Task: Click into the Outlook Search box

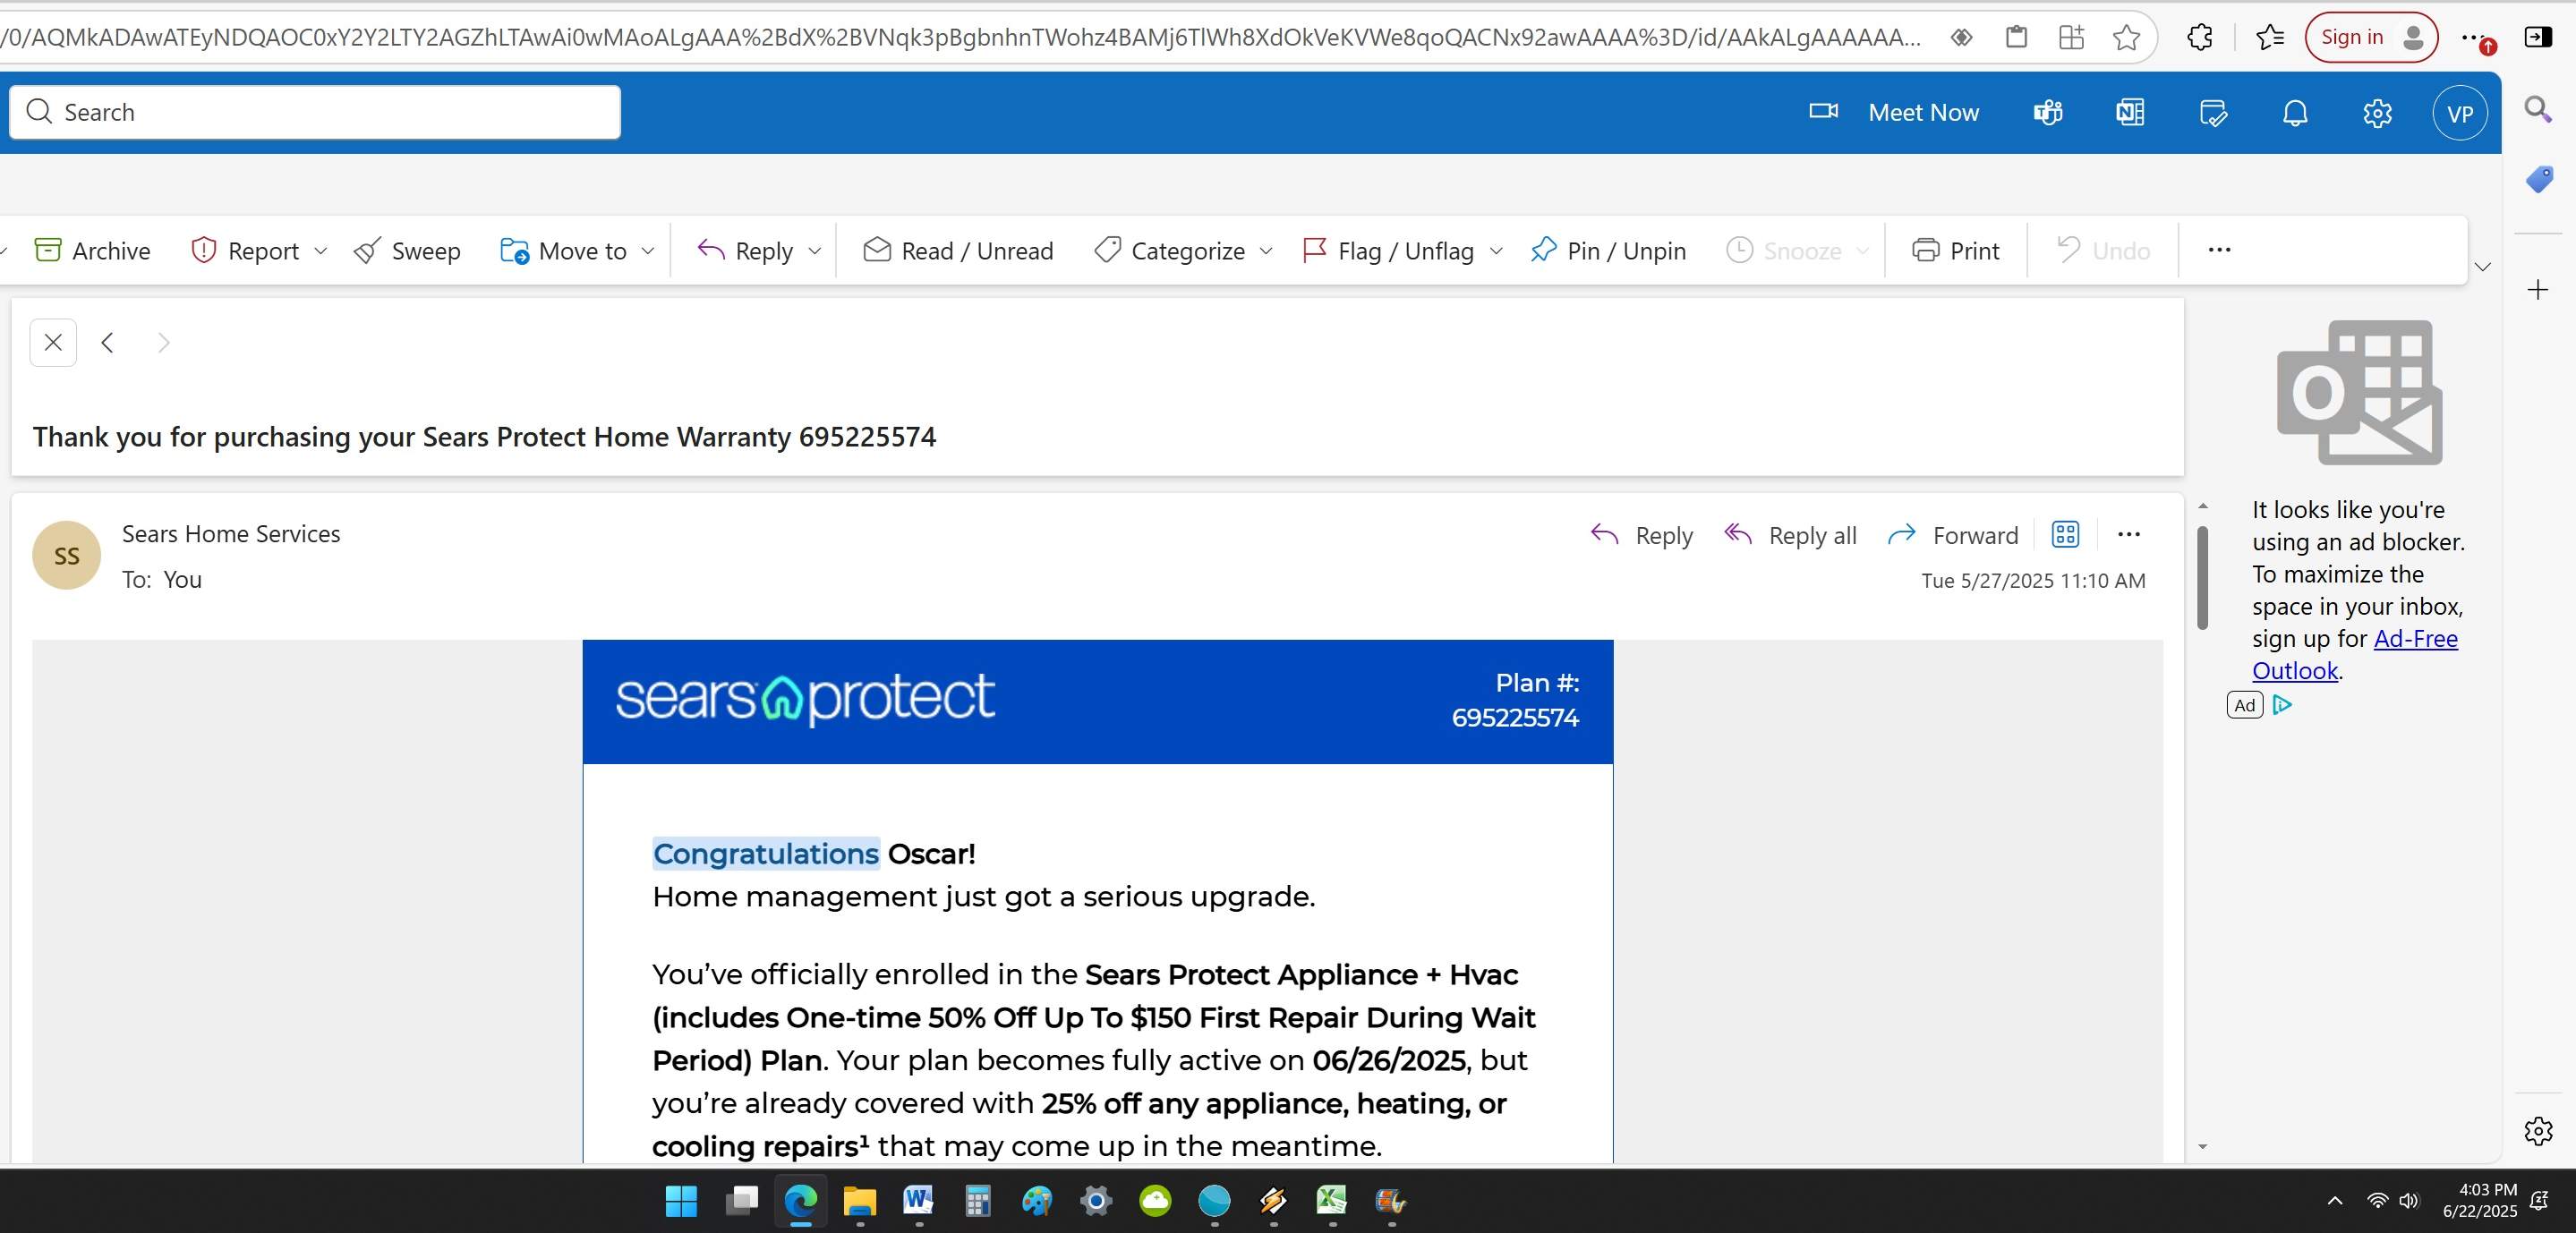Action: tap(315, 112)
